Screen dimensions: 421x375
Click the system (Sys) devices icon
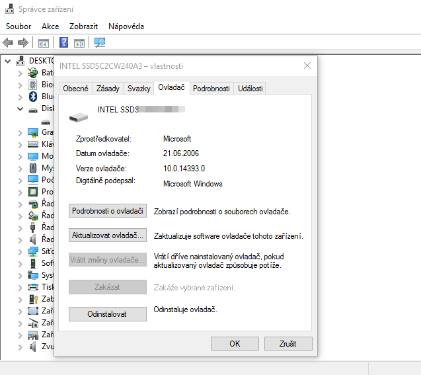[33, 275]
